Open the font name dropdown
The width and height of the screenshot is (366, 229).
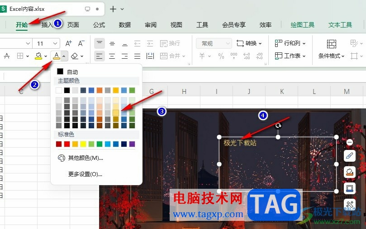[28, 43]
